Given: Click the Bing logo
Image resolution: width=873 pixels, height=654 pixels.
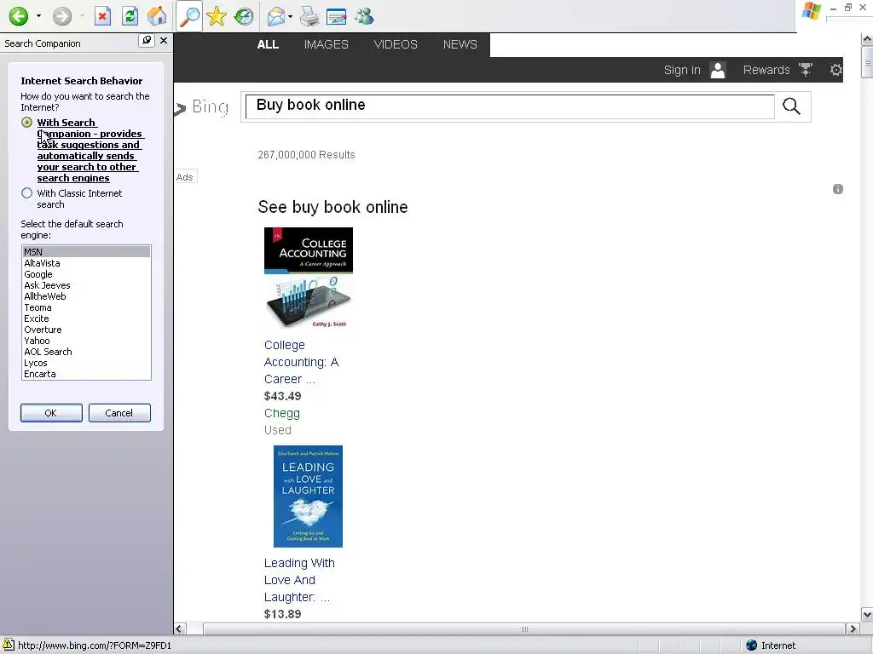Looking at the screenshot, I should point(203,106).
